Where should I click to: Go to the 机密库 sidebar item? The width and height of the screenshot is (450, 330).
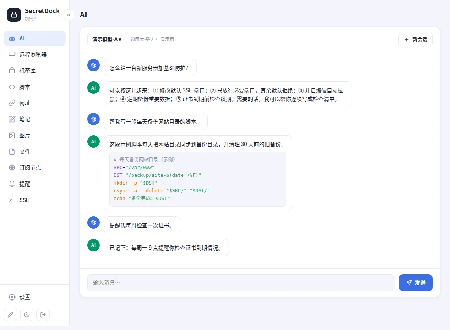pyautogui.click(x=35, y=71)
